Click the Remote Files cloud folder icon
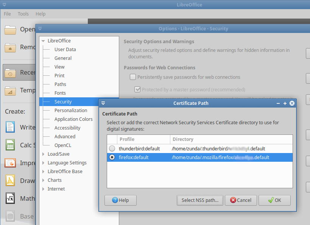This screenshot has height=225, width=310. click(x=10, y=47)
